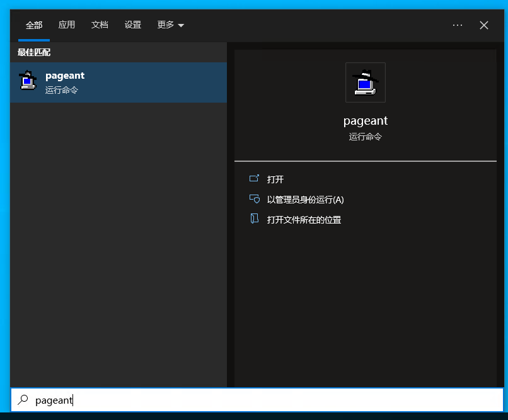Image resolution: width=508 pixels, height=420 pixels.
Task: Select the 设置 filter tab
Action: (133, 25)
